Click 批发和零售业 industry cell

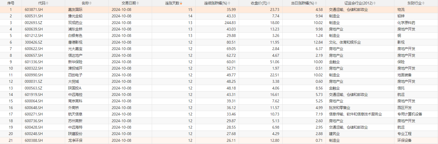340,108
